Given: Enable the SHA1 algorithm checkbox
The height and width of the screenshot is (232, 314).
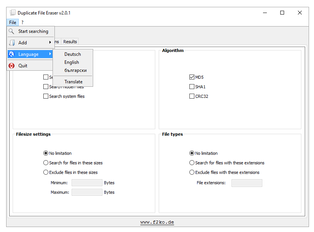Looking at the screenshot, I should click(192, 87).
